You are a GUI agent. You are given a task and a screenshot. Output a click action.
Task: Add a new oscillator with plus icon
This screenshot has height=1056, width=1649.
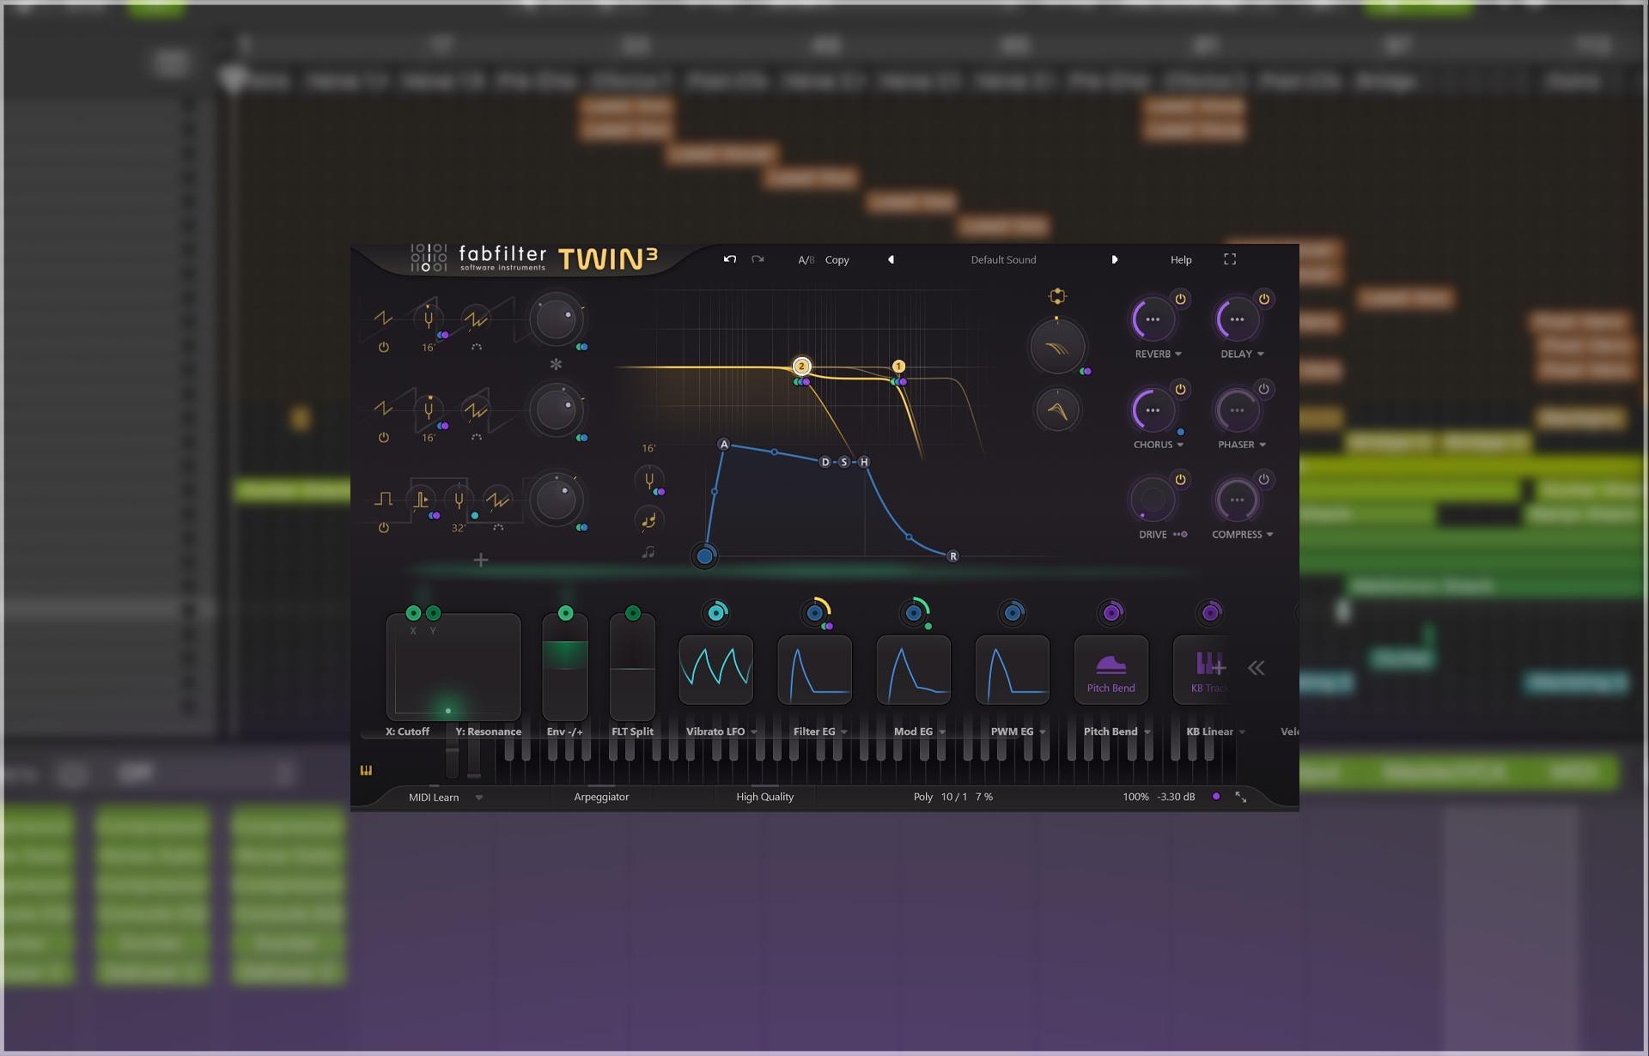481,561
